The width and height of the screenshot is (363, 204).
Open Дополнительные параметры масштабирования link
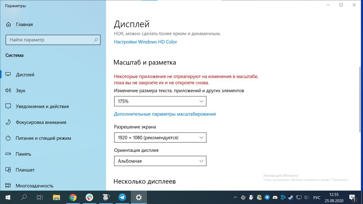click(x=165, y=114)
